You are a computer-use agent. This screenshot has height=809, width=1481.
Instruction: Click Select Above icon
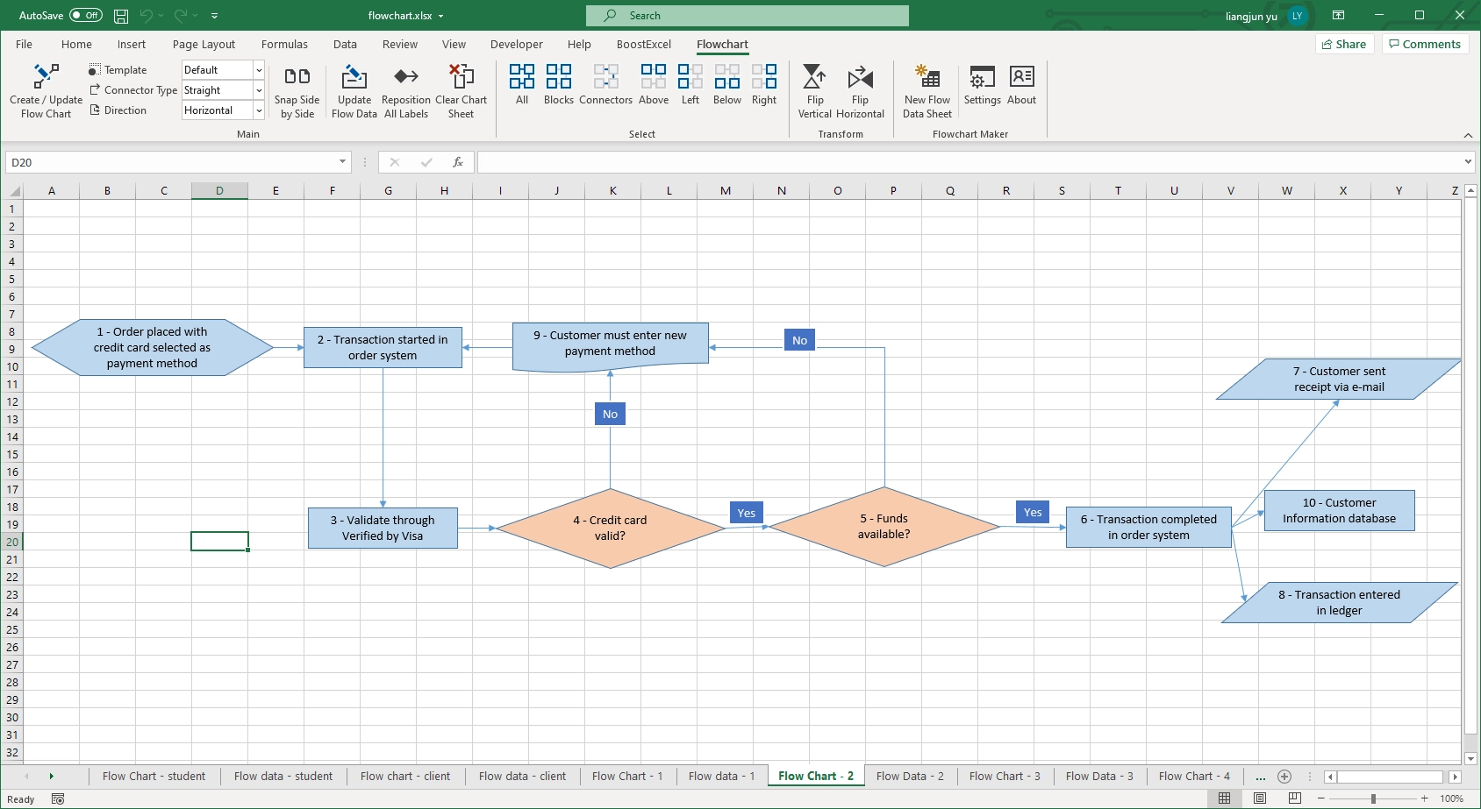click(x=654, y=76)
